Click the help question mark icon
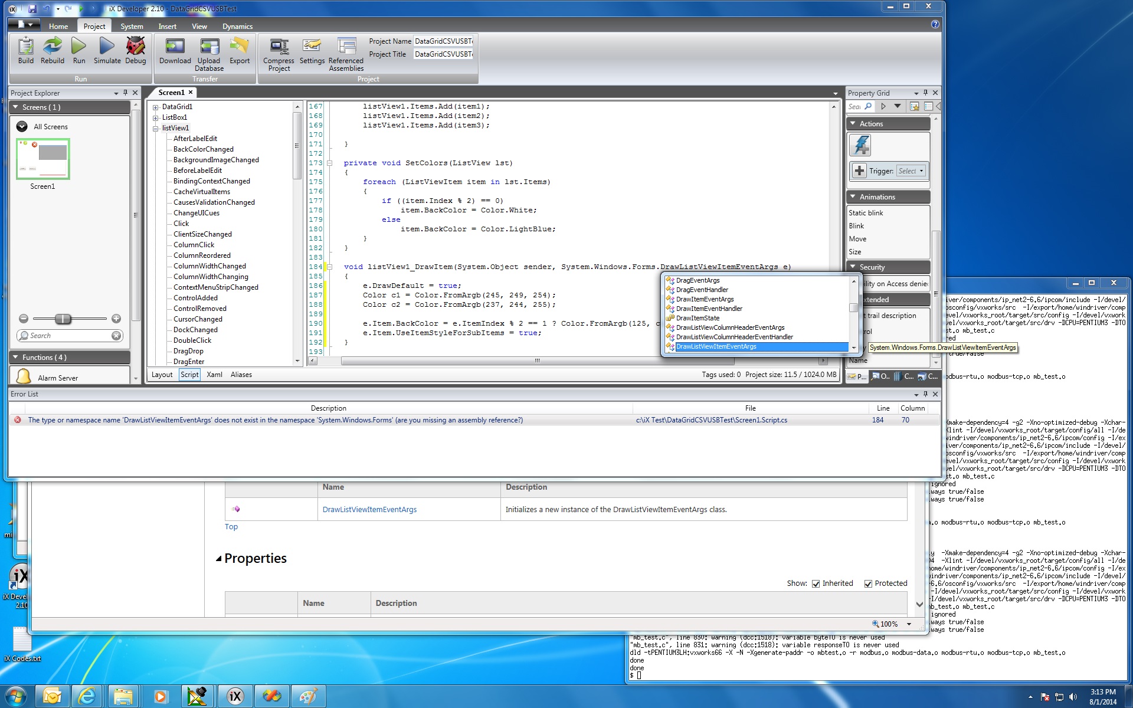This screenshot has height=708, width=1133. coord(935,24)
